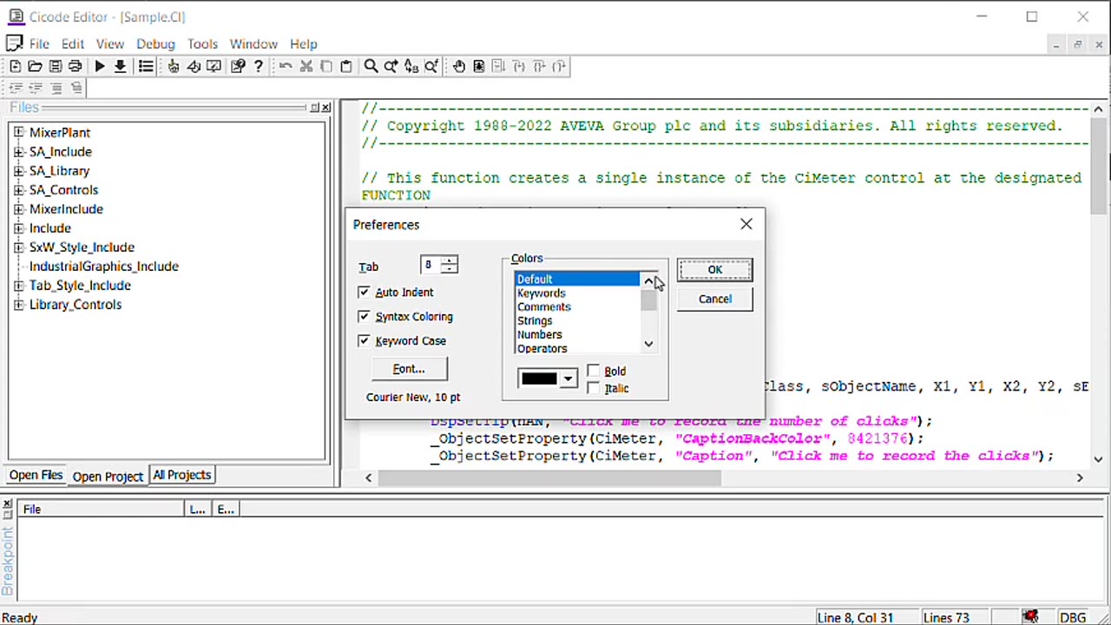Screen dimensions: 1111x625
Task: Click the Replace A-to-B icon
Action: [411, 67]
